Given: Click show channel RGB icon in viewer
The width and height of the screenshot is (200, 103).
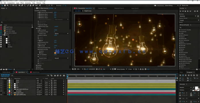Looking at the screenshot, I should pos(101,69).
